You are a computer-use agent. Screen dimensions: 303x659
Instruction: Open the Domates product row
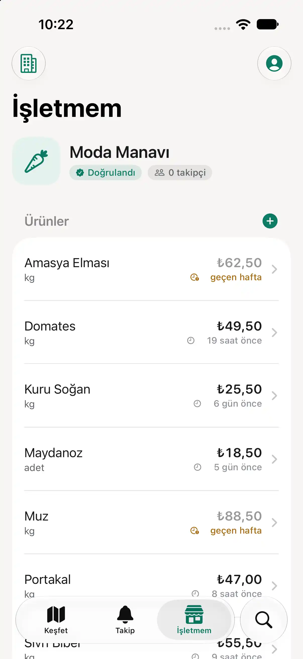pyautogui.click(x=151, y=332)
